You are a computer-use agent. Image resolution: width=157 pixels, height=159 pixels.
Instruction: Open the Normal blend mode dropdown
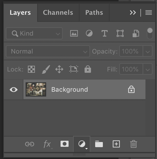pyautogui.click(x=48, y=51)
